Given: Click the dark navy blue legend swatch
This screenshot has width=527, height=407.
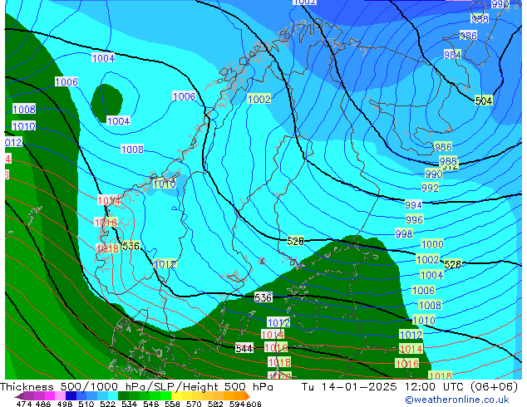Looking at the screenshot, I should pos(71,396).
